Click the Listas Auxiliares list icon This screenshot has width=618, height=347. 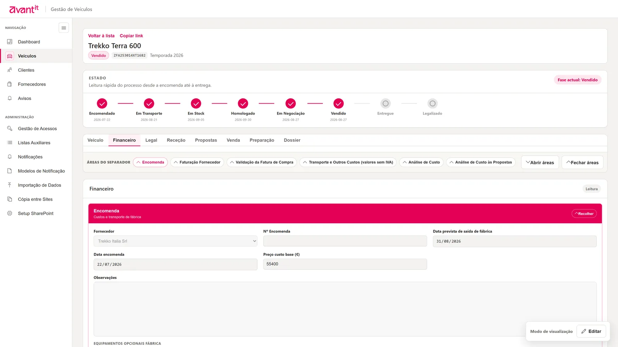point(10,143)
